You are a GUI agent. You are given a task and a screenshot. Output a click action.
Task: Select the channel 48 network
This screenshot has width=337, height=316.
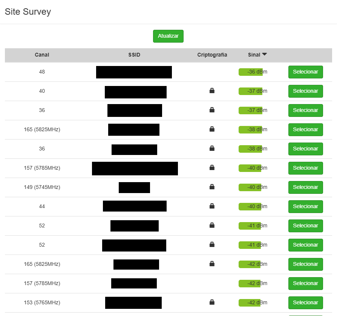[305, 72]
